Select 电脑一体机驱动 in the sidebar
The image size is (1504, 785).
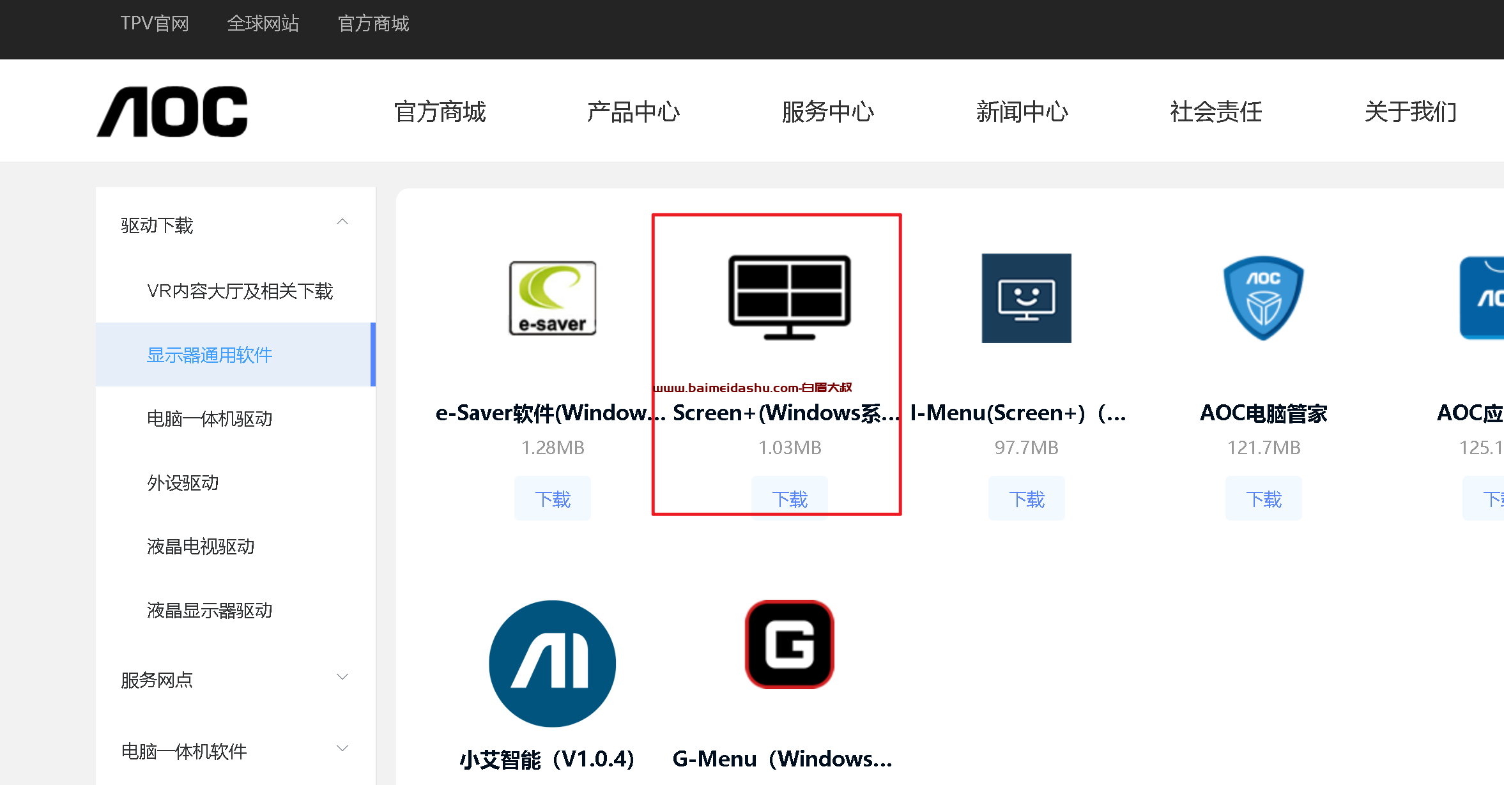(x=210, y=418)
